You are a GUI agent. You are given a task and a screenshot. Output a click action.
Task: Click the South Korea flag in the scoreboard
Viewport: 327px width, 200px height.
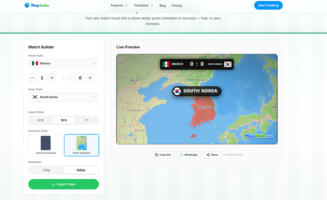tap(228, 64)
